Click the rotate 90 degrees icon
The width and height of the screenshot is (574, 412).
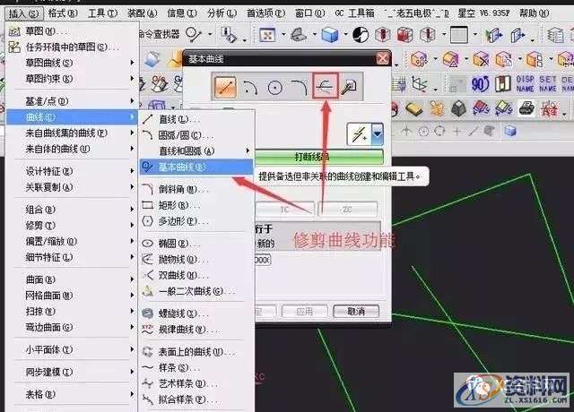tap(480, 84)
